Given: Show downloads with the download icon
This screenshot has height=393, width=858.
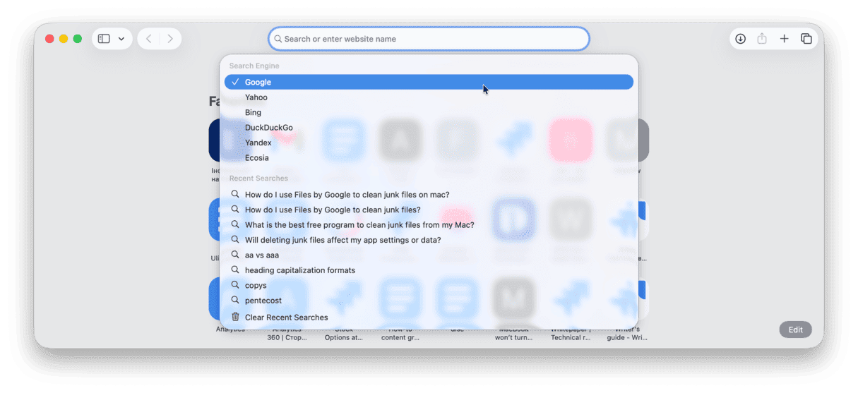Looking at the screenshot, I should click(x=740, y=39).
